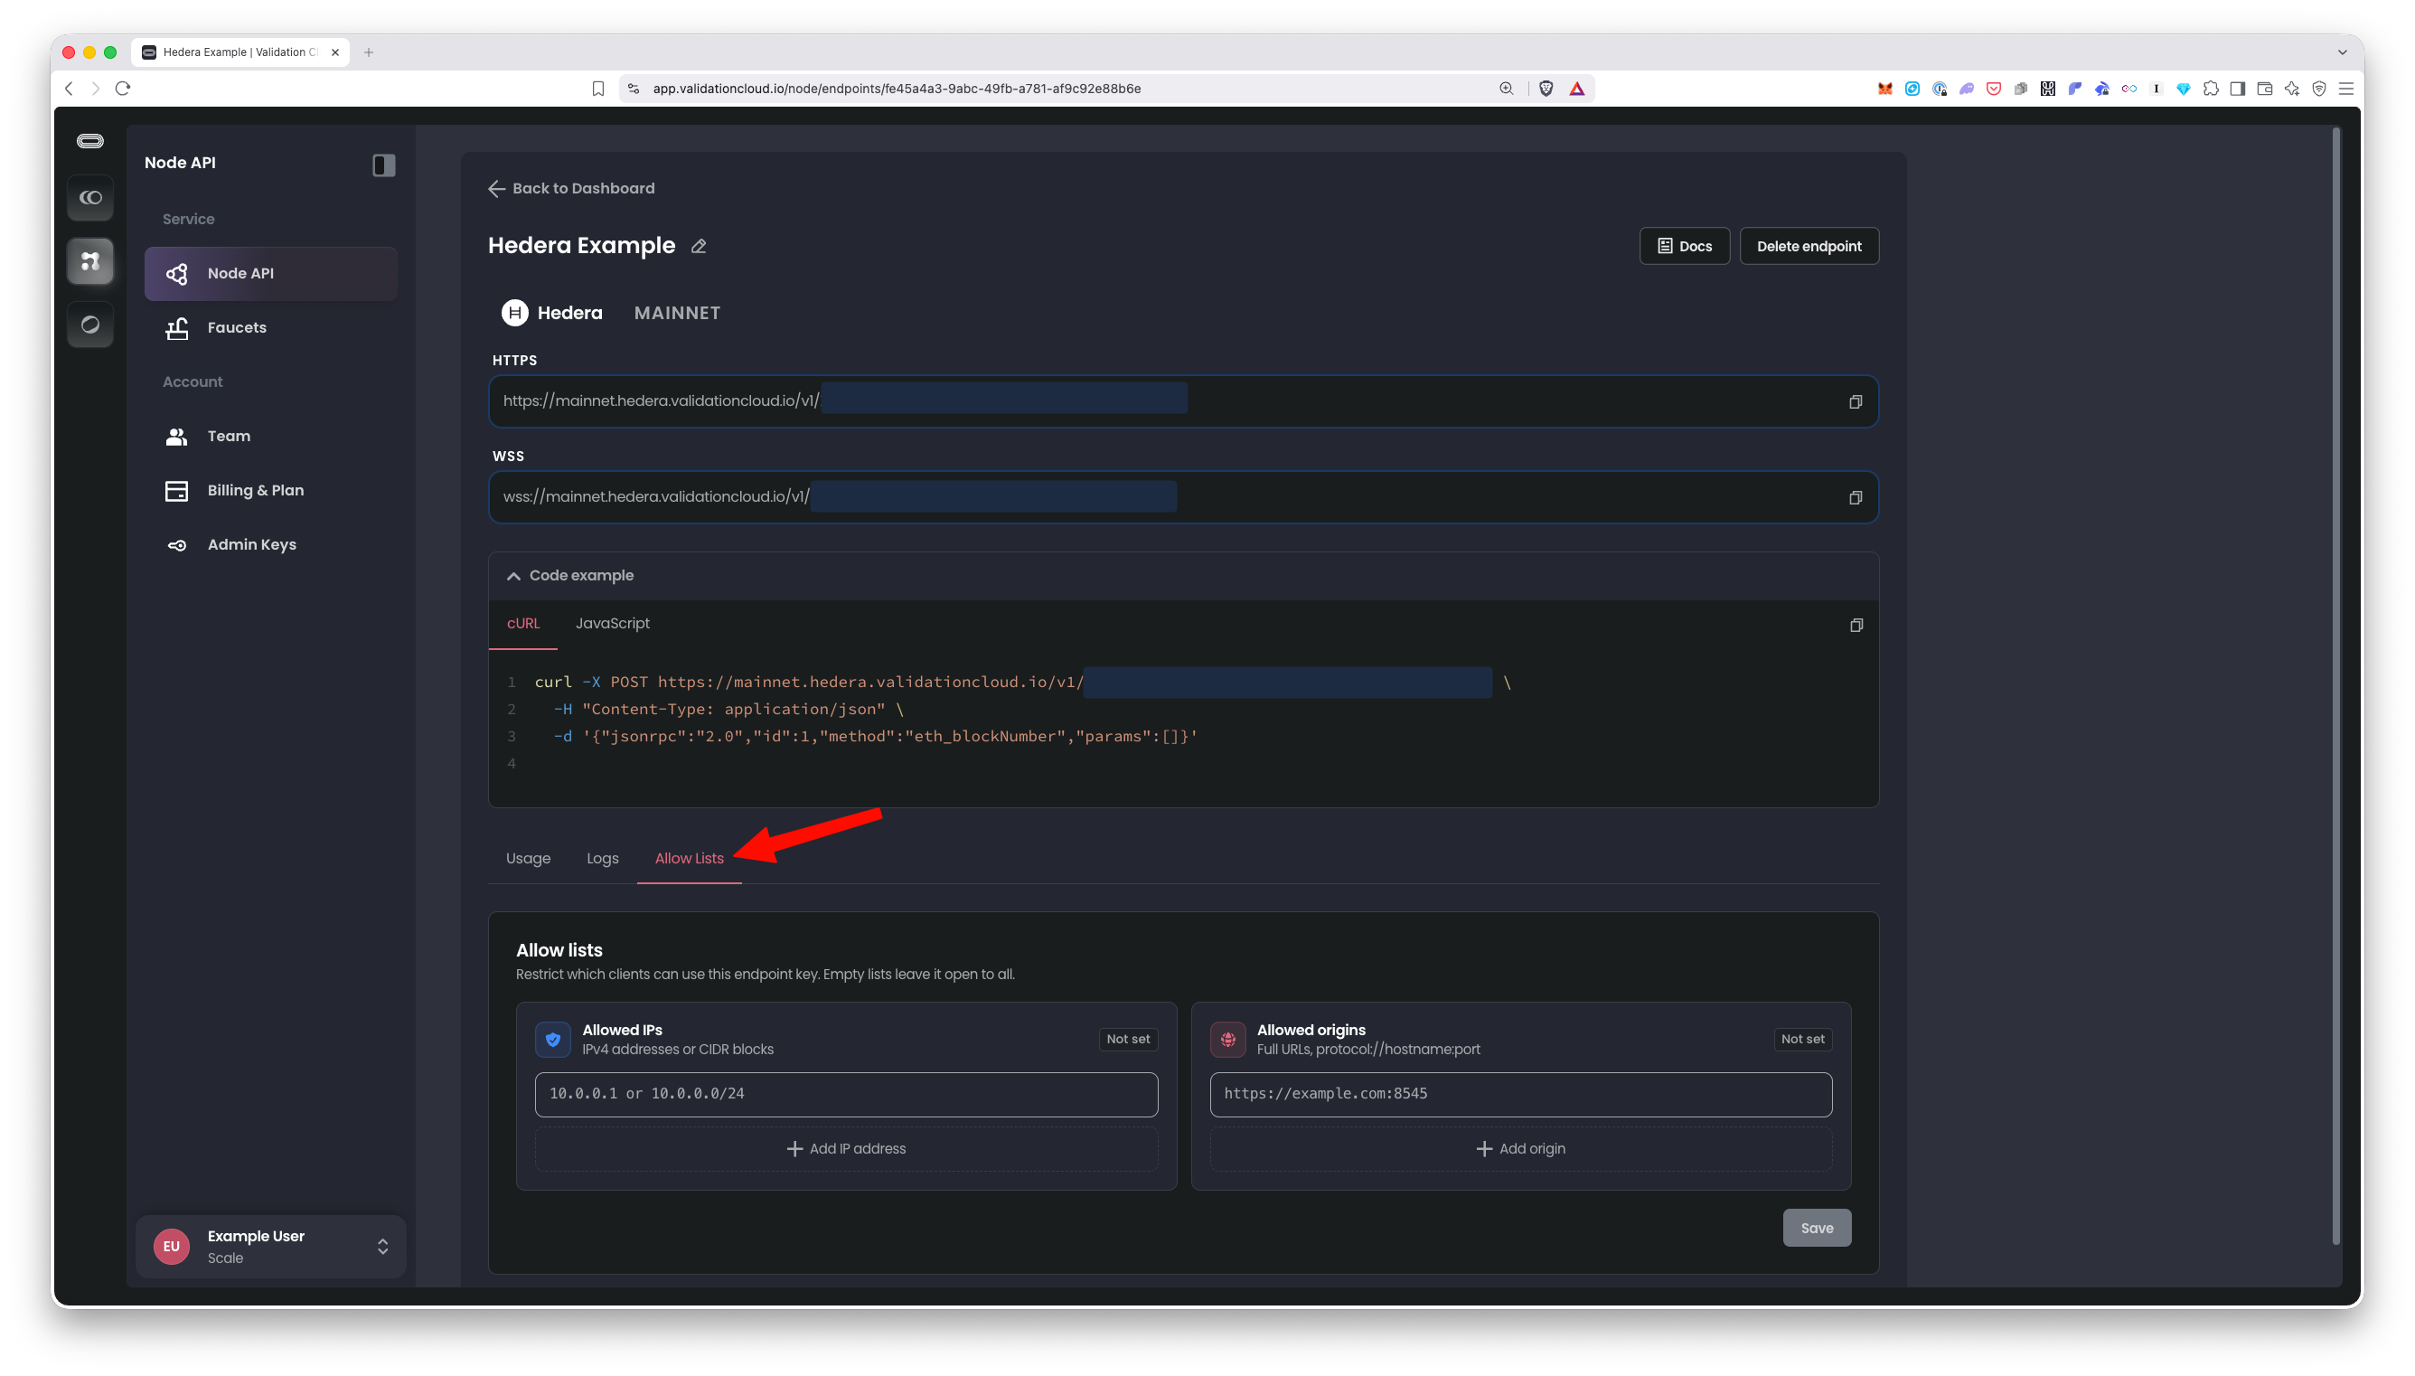Click the Save button

(1816, 1228)
